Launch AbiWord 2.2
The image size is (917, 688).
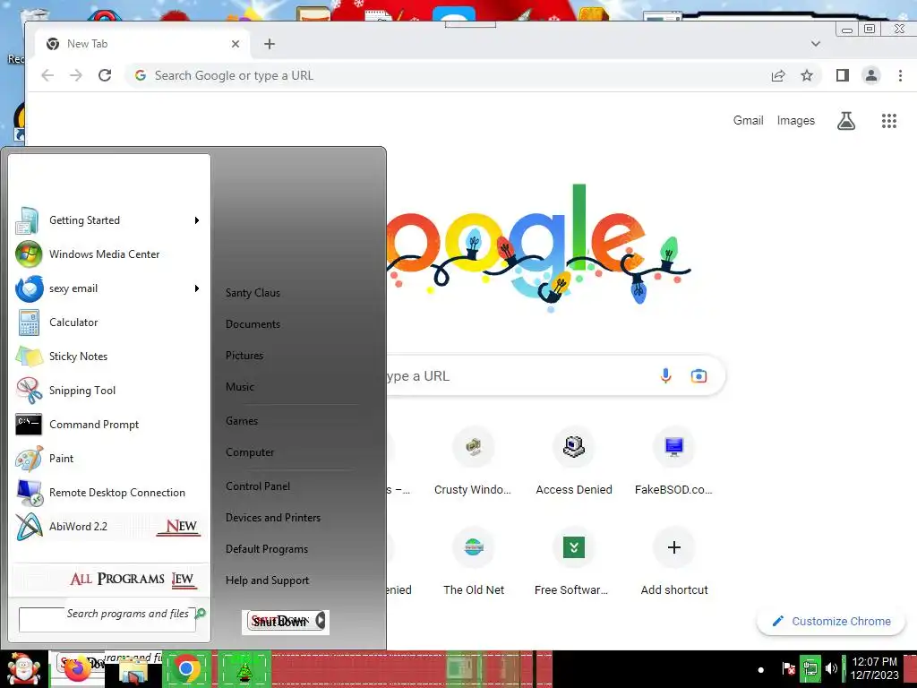click(x=108, y=527)
